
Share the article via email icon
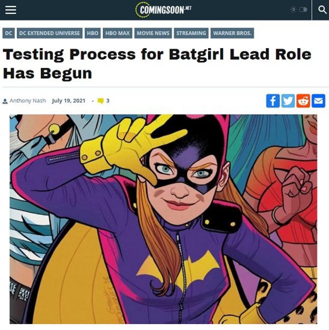(x=318, y=101)
